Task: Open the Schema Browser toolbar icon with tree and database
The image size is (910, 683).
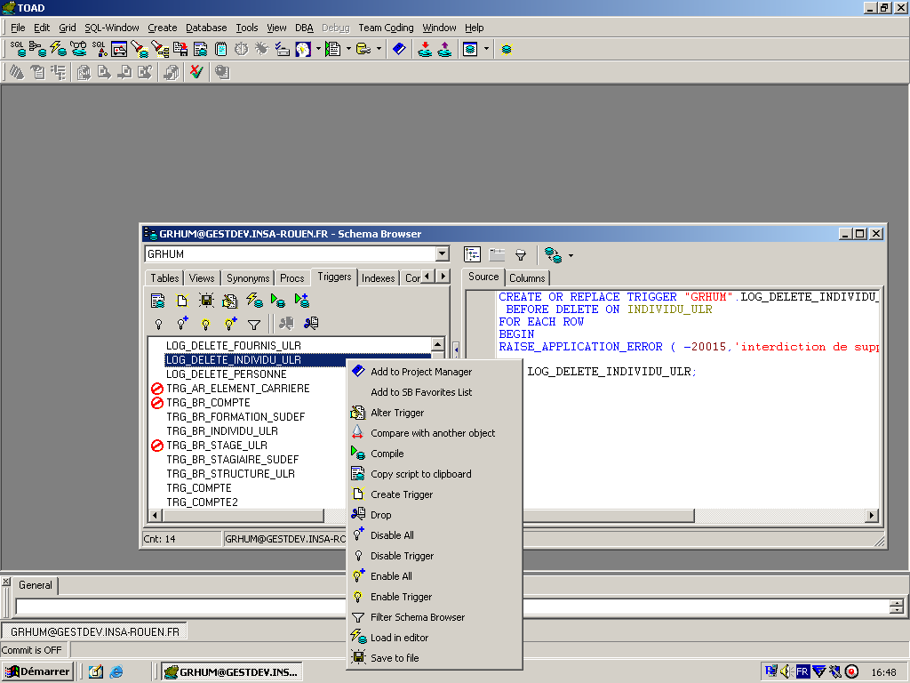Action: [x=37, y=50]
